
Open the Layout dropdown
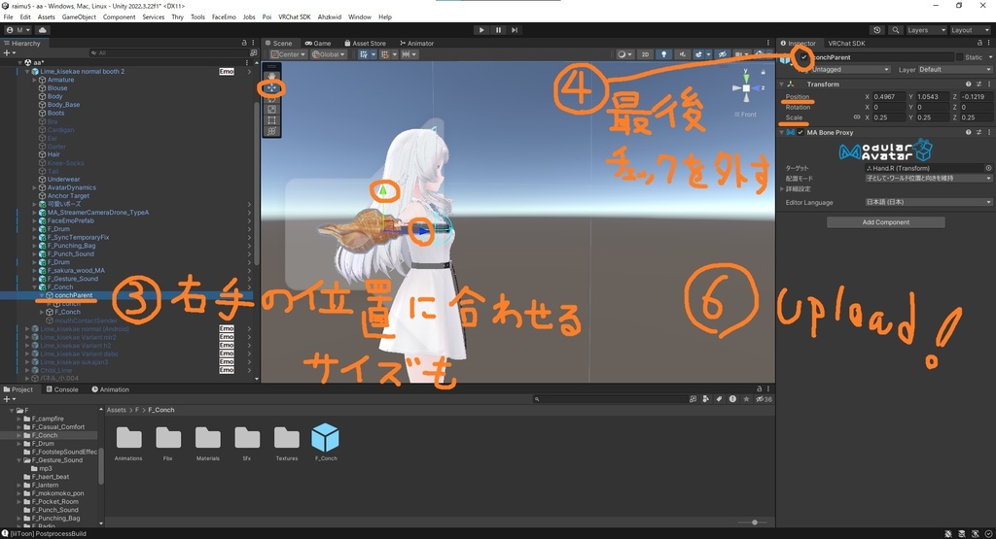(970, 30)
